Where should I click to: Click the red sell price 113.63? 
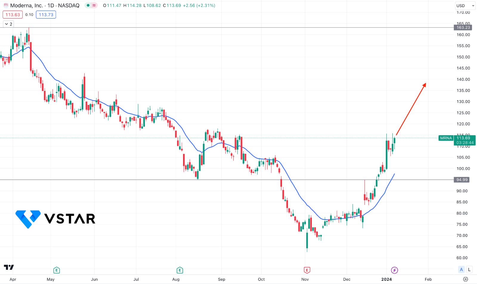(x=13, y=15)
